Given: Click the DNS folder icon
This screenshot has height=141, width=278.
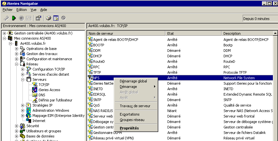Looking at the screenshot, I should click(35, 95).
